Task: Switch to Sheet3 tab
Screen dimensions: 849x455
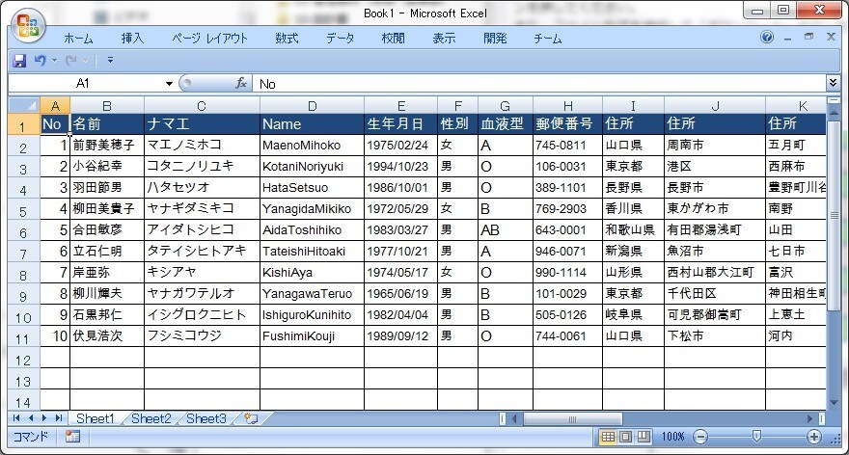Action: coord(206,418)
